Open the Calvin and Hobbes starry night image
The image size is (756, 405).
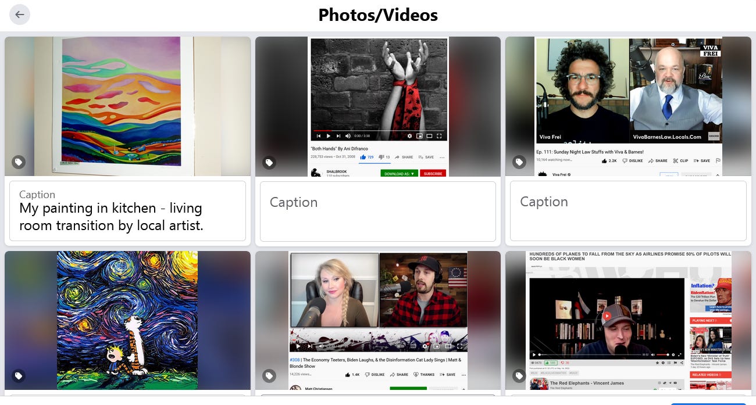click(127, 320)
